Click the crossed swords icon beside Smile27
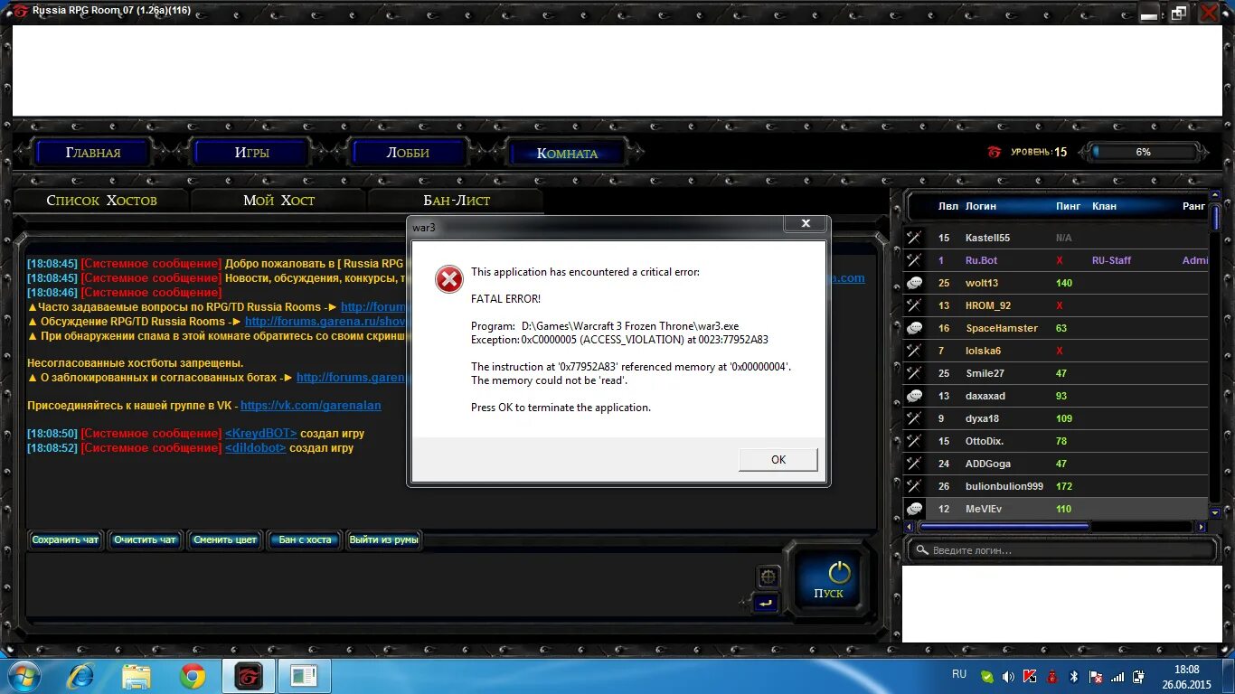The image size is (1235, 694). point(914,373)
